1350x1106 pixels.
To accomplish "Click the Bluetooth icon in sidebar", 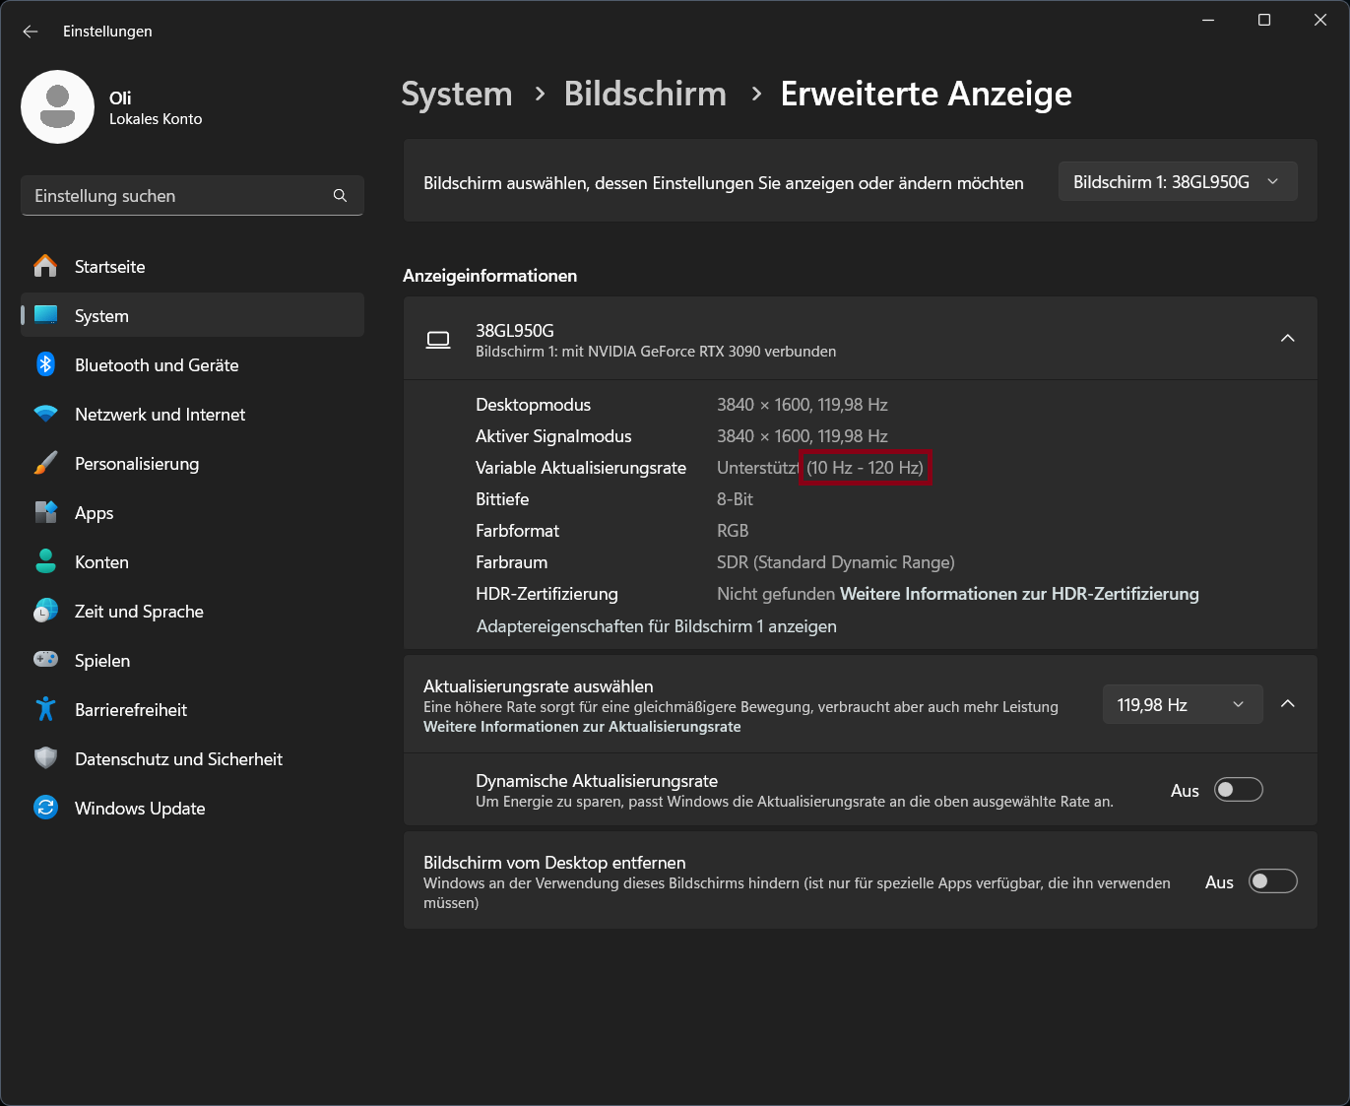I will pyautogui.click(x=45, y=364).
